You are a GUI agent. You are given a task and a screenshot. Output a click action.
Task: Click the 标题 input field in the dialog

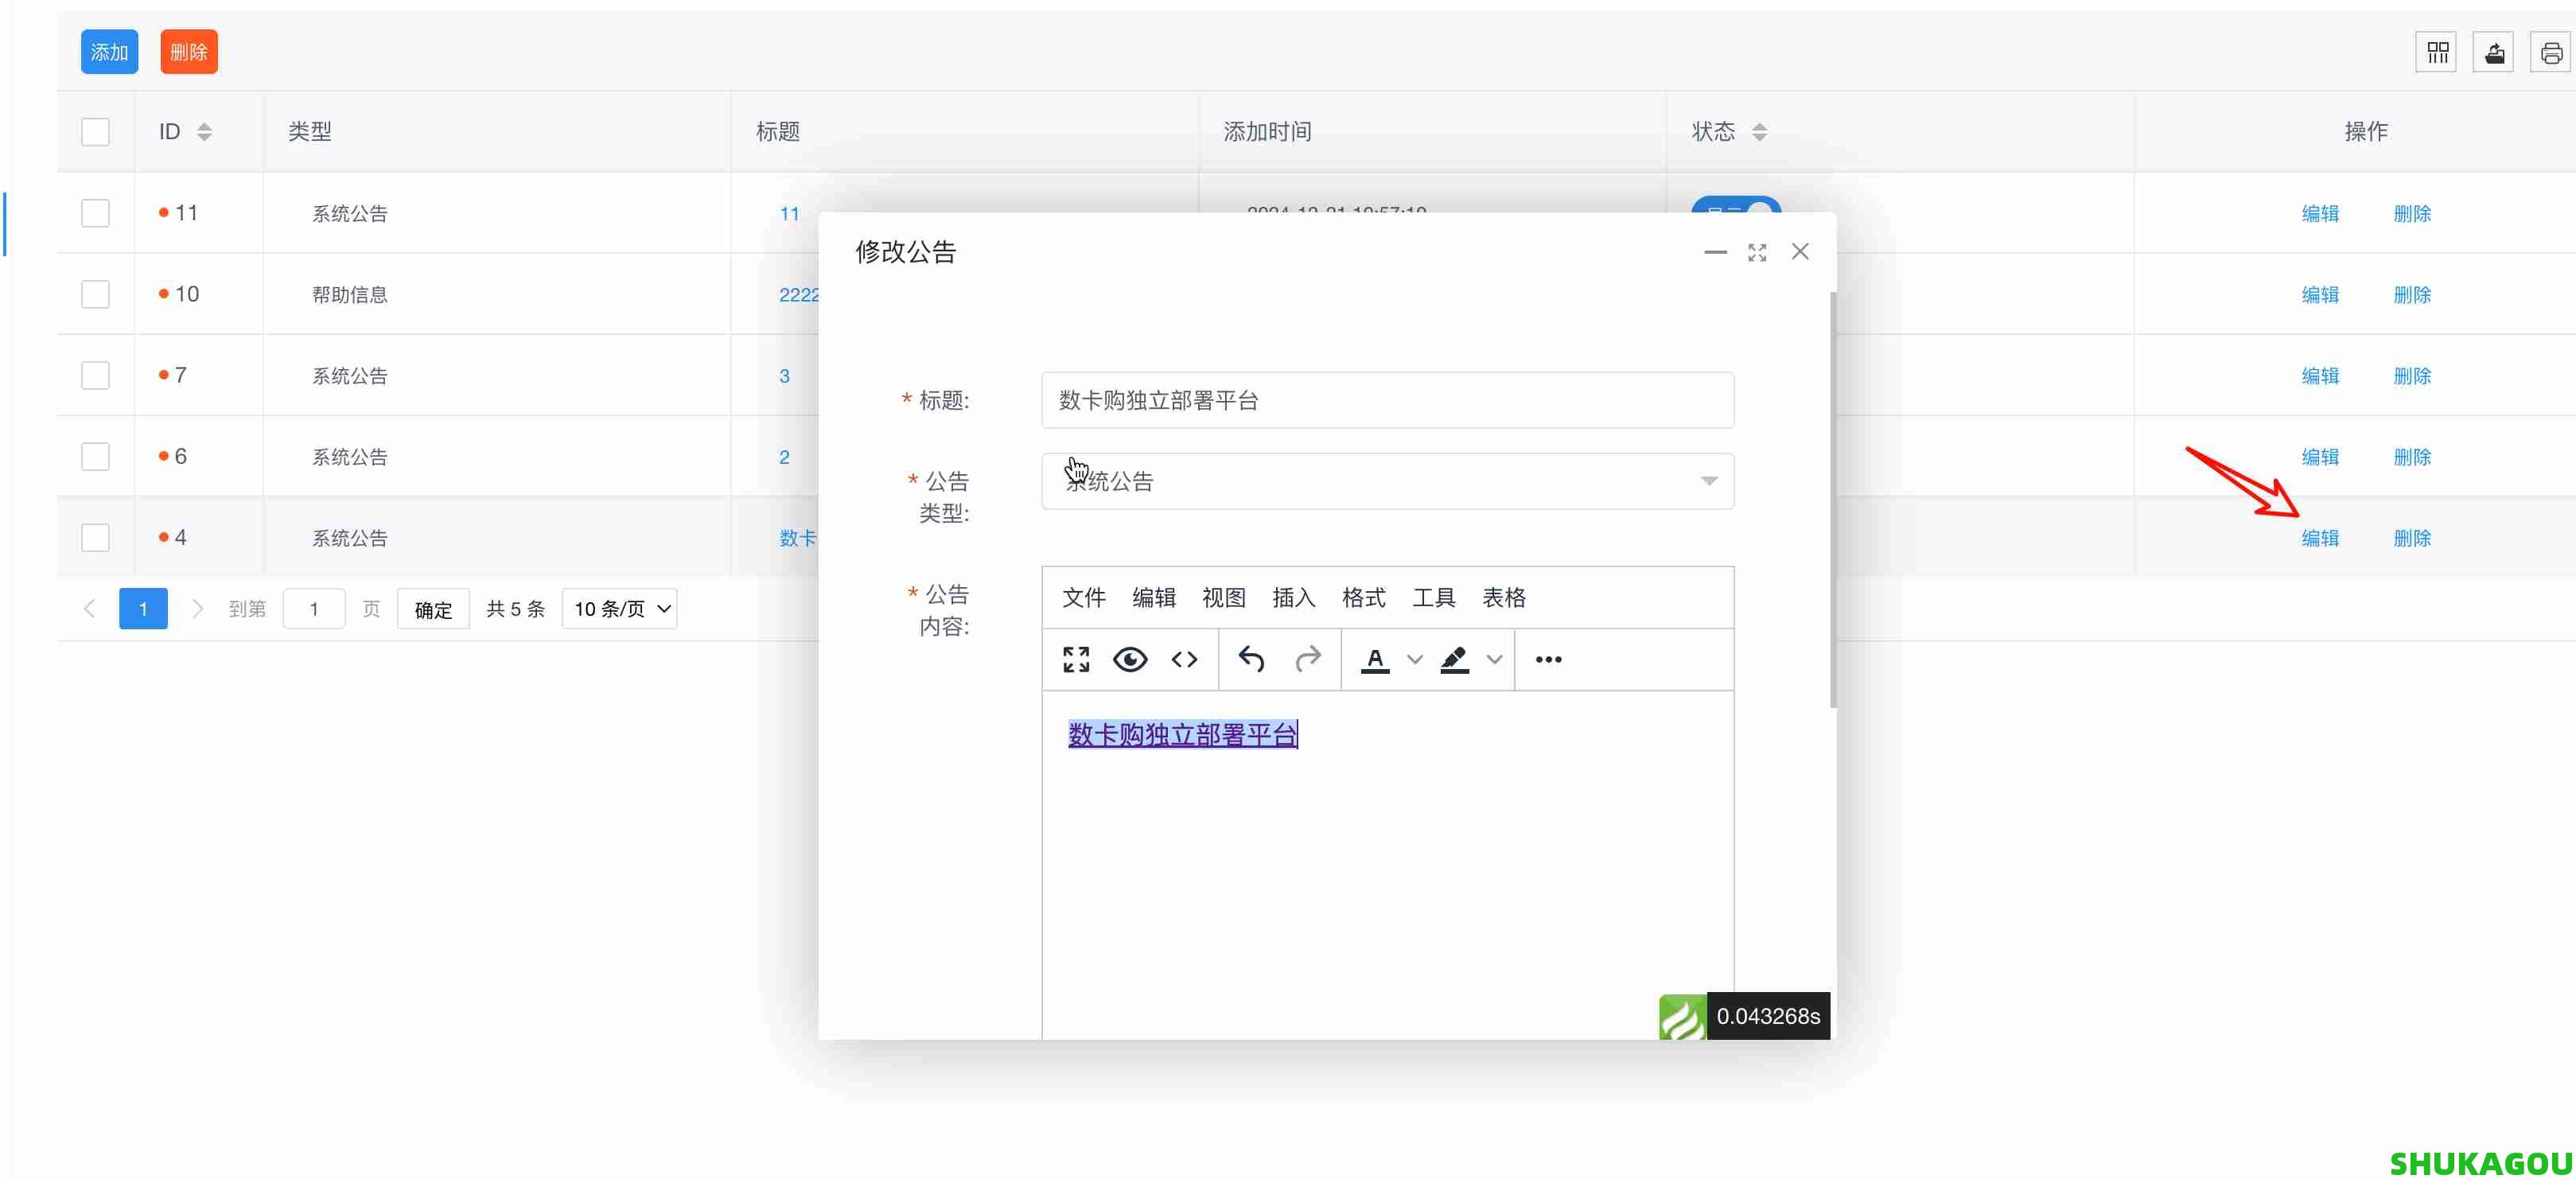click(1386, 400)
